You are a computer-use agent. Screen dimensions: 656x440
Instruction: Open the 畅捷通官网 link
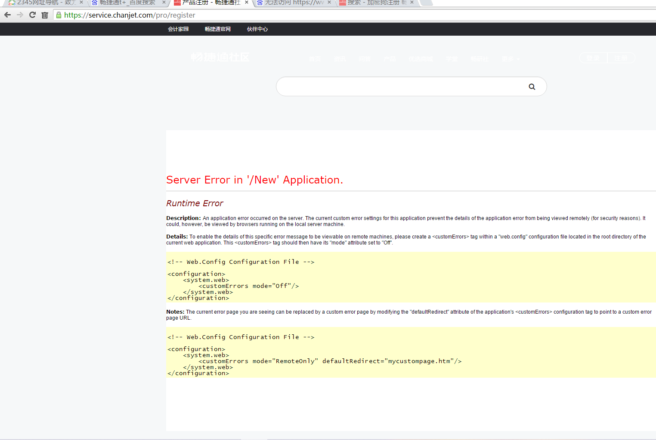(x=218, y=29)
